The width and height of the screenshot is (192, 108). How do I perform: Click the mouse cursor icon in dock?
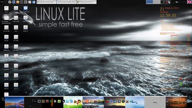[111, 101]
